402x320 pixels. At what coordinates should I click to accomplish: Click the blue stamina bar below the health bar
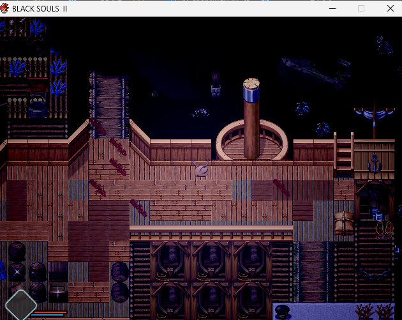pyautogui.click(x=47, y=315)
